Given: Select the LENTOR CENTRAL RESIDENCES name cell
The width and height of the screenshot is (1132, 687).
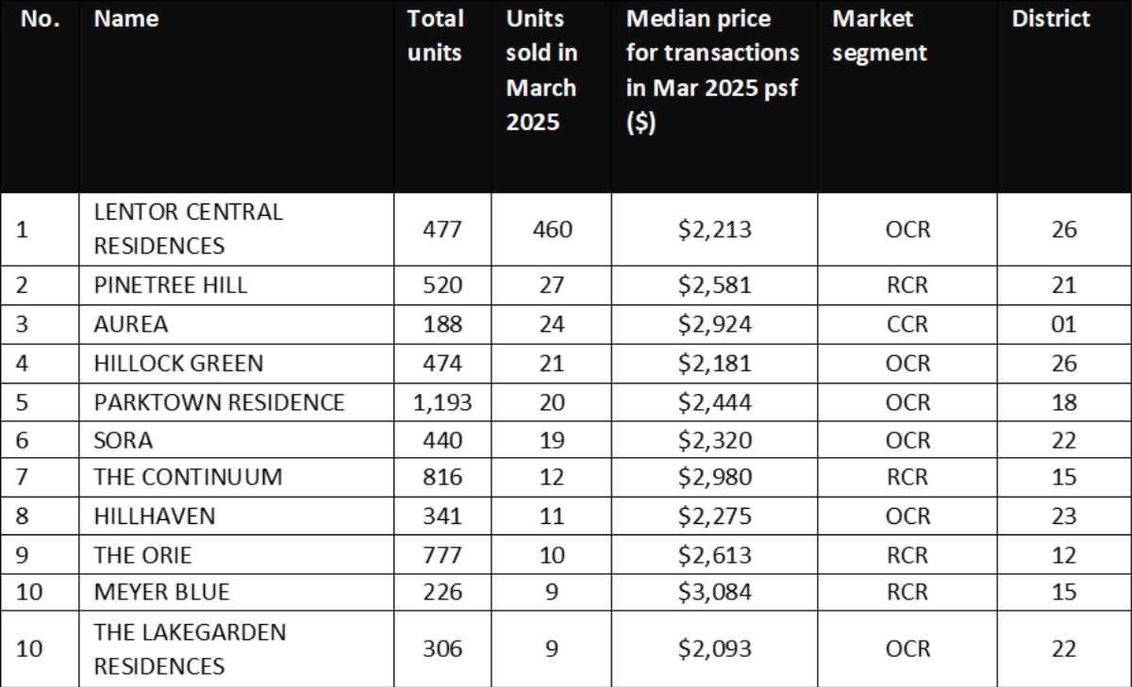Looking at the screenshot, I should click(188, 229).
